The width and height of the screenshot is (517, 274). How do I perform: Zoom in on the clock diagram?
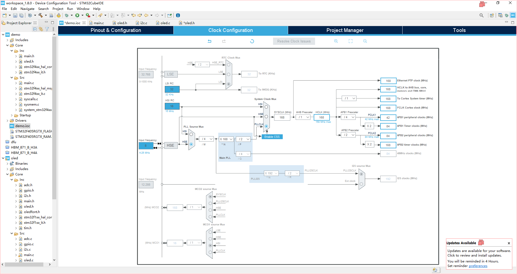pyautogui.click(x=336, y=41)
